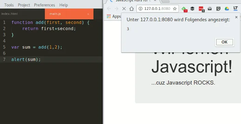Close the JavaScript Kurs browser tab
The width and height of the screenshot is (241, 124).
coord(155,1)
